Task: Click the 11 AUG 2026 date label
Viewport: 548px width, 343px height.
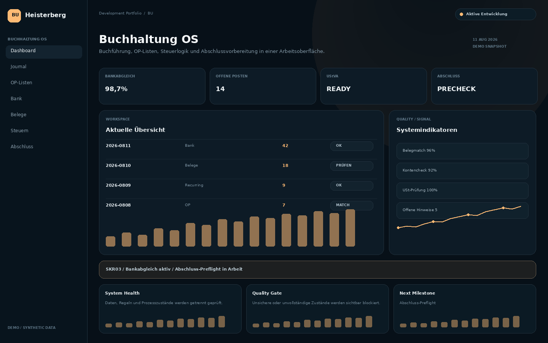Action: click(485, 40)
